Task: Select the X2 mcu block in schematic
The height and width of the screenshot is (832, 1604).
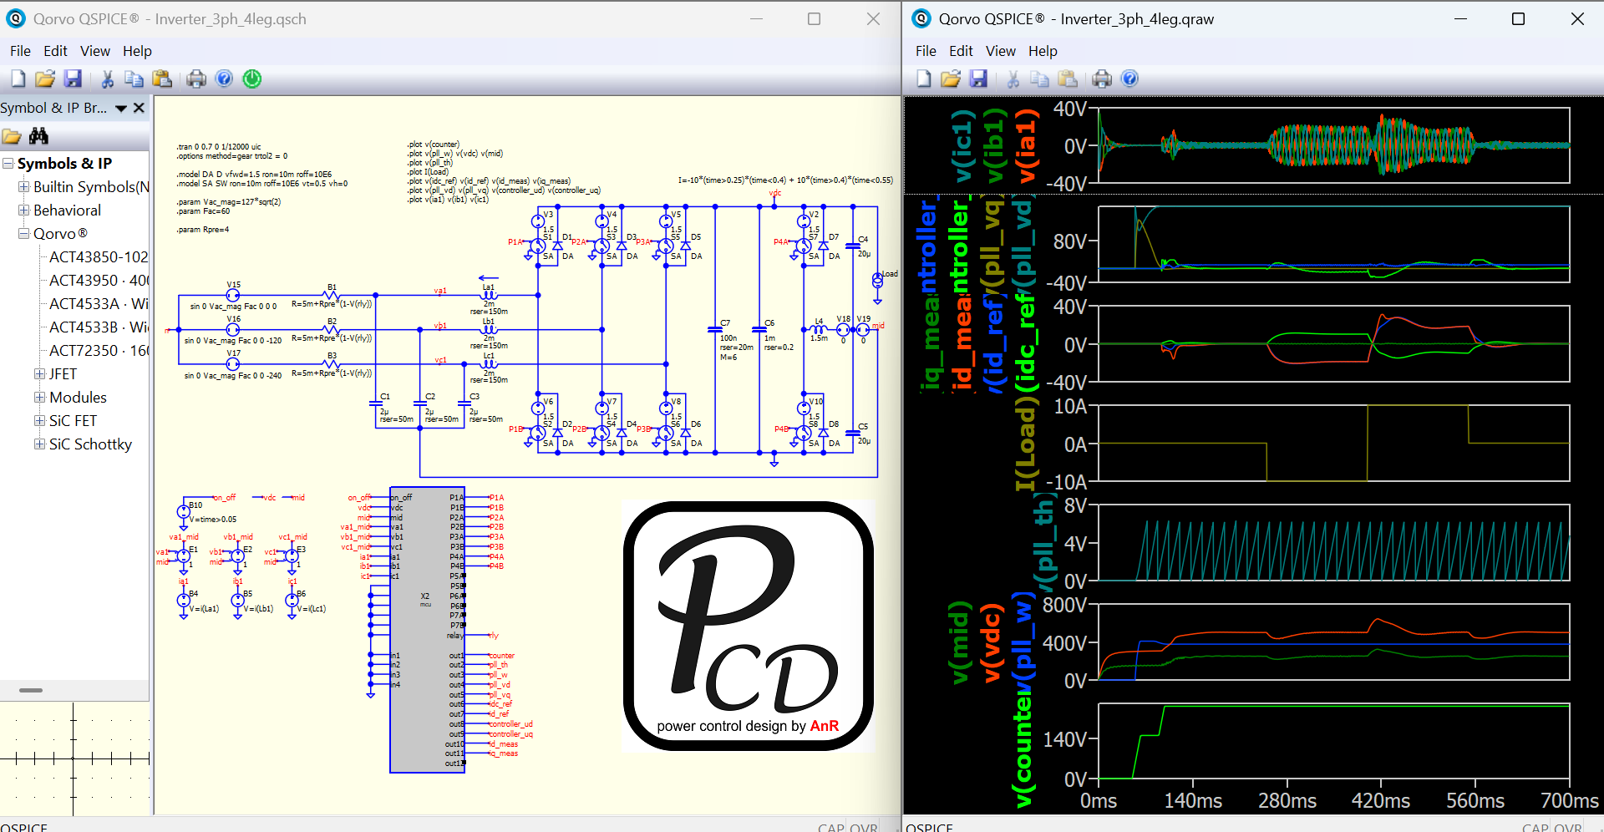Action: coord(427,630)
